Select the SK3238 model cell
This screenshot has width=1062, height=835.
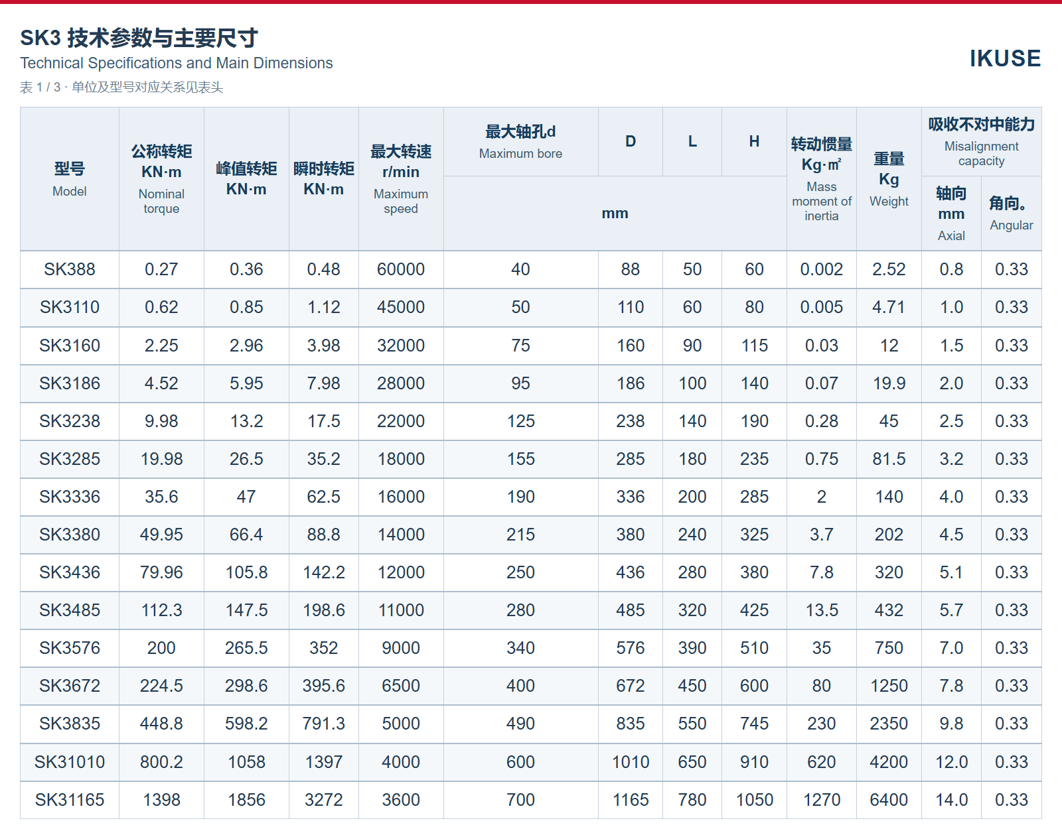point(70,421)
